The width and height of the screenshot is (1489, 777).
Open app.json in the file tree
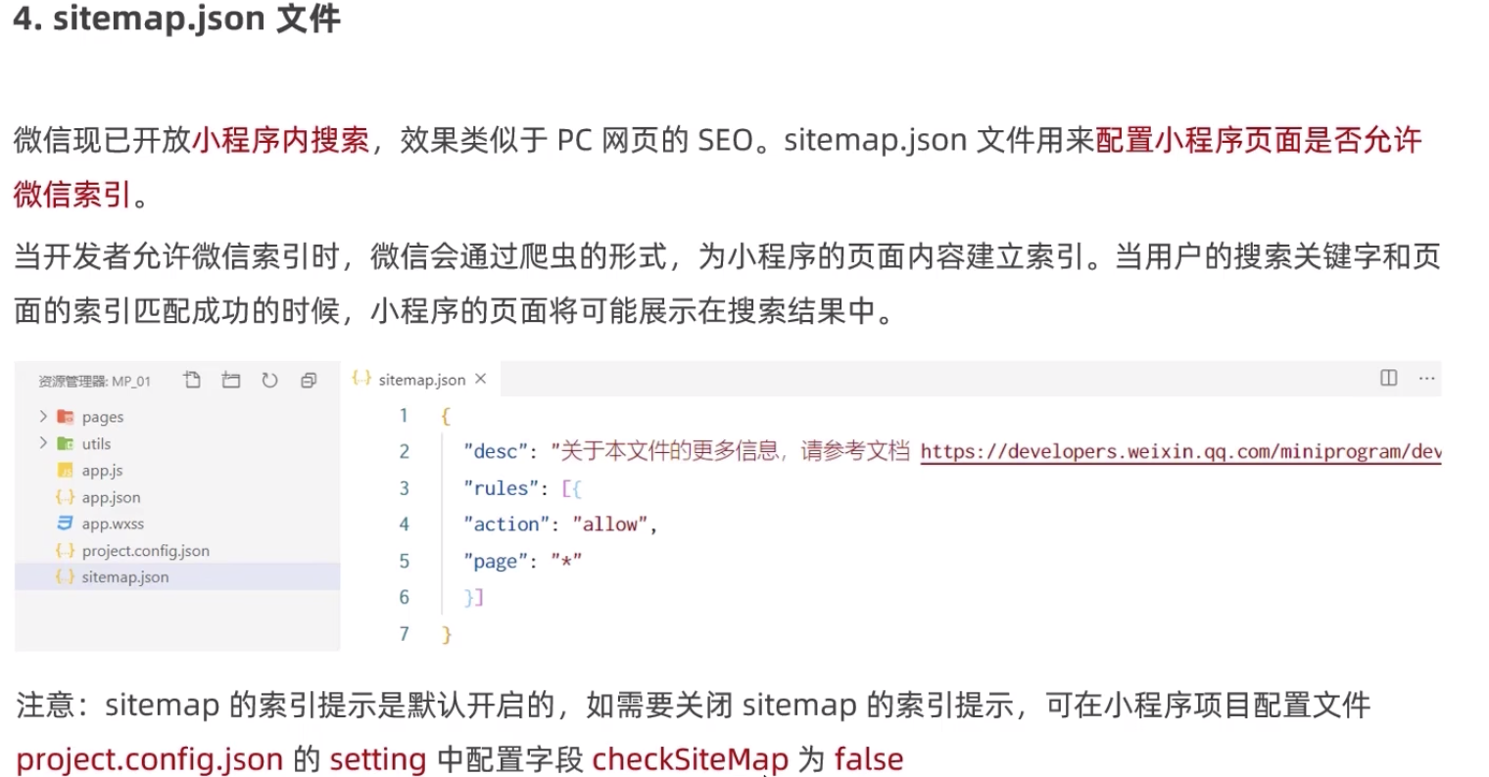tap(111, 497)
